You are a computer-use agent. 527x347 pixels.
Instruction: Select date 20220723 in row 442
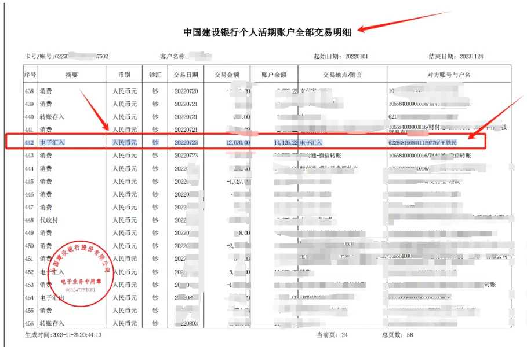click(186, 142)
